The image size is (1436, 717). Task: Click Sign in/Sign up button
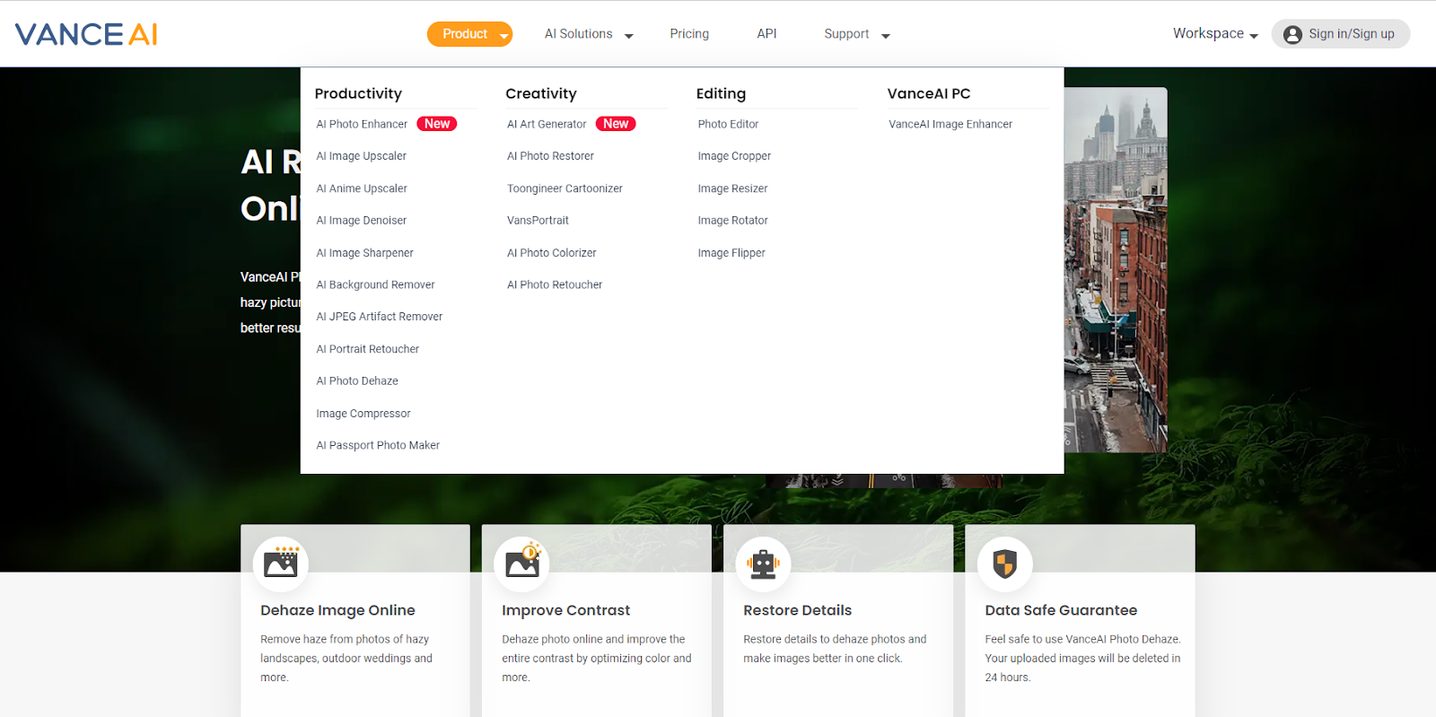(1341, 34)
